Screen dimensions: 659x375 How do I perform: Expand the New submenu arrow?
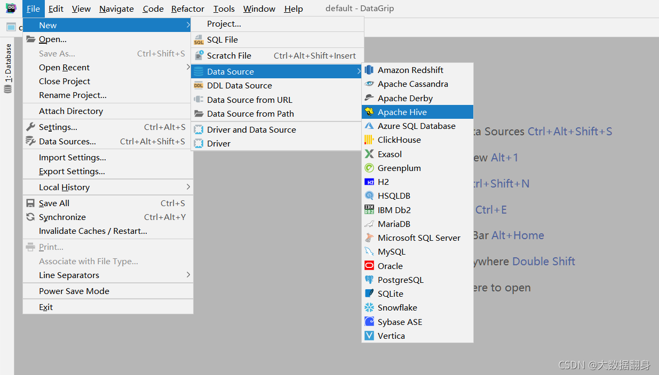coord(188,25)
